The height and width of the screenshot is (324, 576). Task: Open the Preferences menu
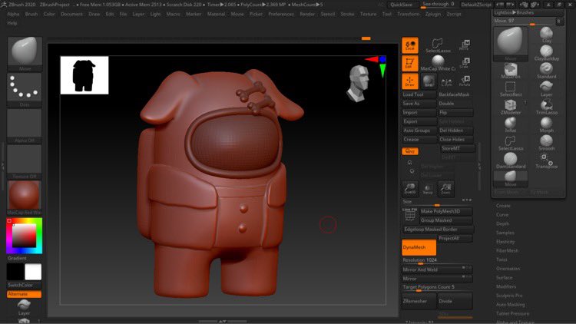tap(281, 14)
